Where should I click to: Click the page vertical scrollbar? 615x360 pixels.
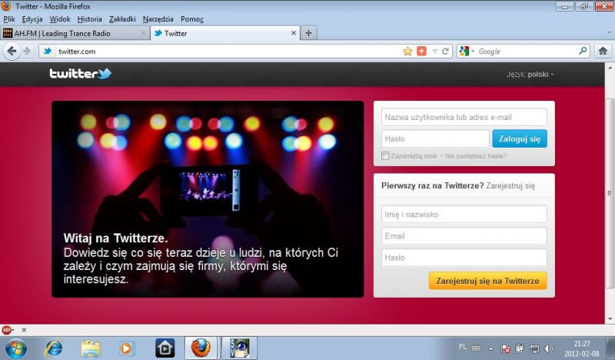610,192
